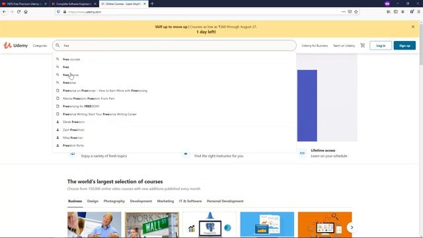Open page actions three-dot menu
Image resolution: width=423 pixels, height=238 pixels.
coord(344,12)
